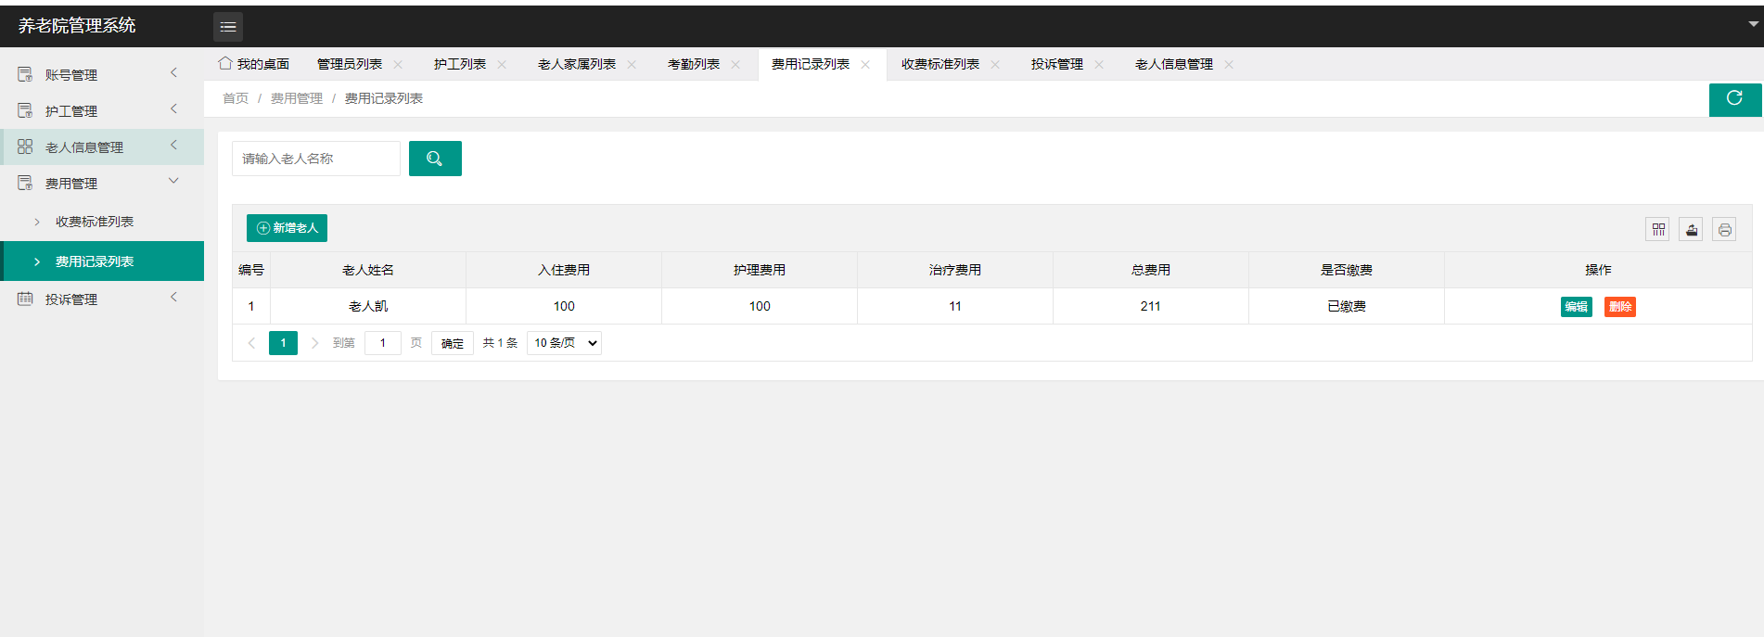Click the 新增老人 button
The image size is (1764, 637).
(287, 228)
